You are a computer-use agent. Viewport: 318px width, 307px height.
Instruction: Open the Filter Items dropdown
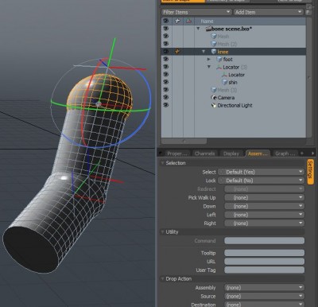[x=196, y=12]
